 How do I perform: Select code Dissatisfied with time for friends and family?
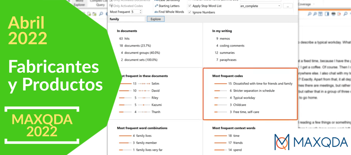pos(253,84)
